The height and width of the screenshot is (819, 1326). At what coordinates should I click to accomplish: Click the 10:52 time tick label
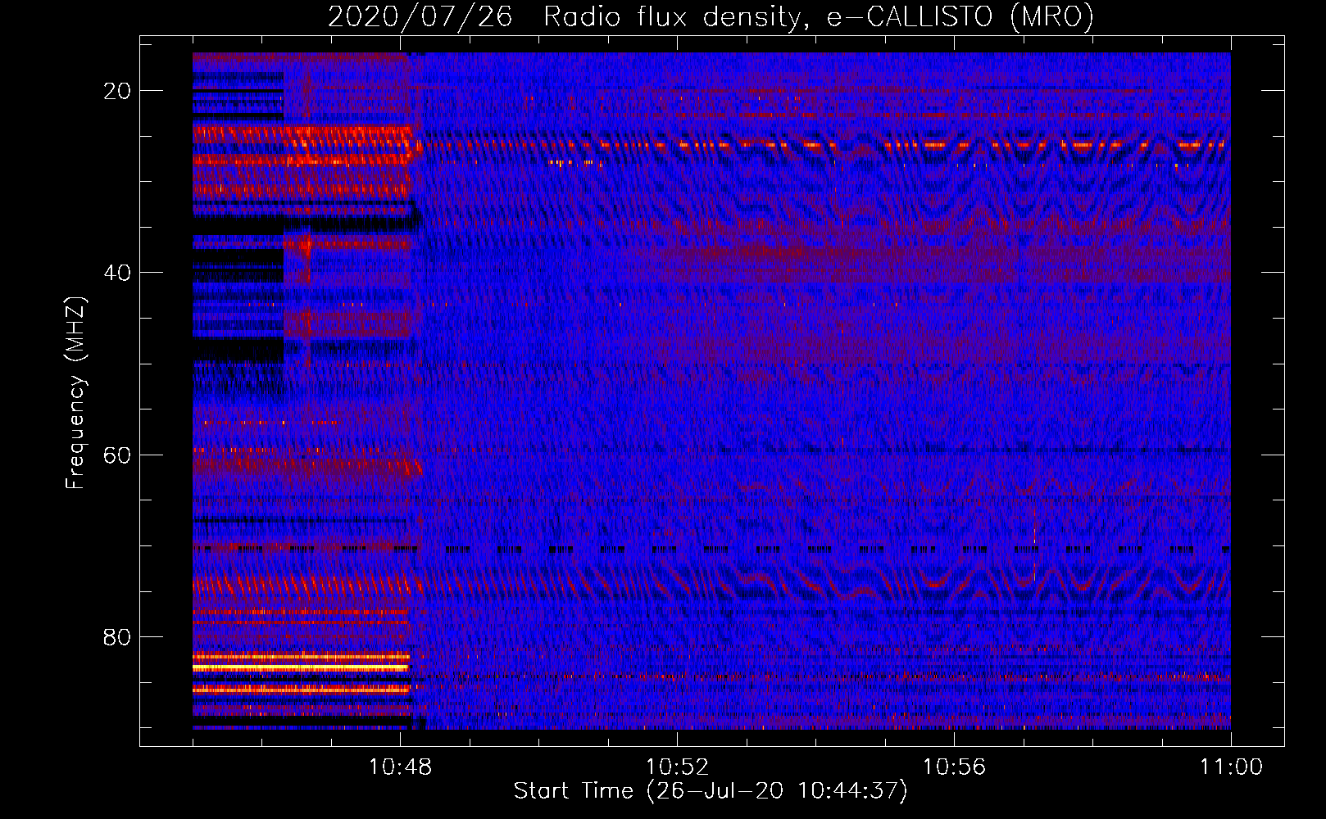pyautogui.click(x=677, y=767)
